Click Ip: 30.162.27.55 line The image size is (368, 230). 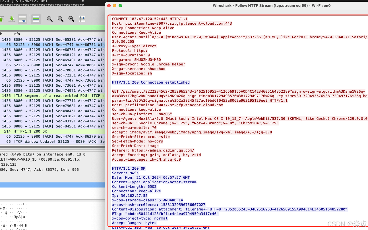pyautogui.click(x=130, y=196)
